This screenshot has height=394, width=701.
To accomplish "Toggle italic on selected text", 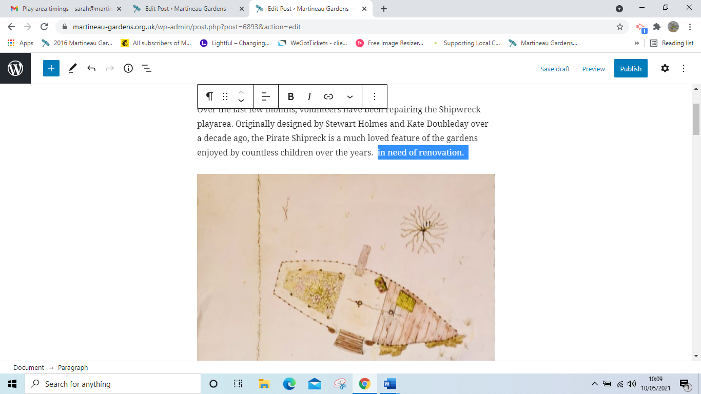I will [309, 96].
